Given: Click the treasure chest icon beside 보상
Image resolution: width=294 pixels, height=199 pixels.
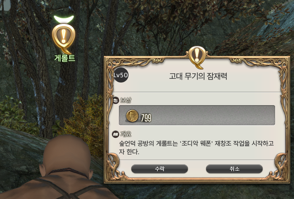Looking at the screenshot, I should 116,101.
